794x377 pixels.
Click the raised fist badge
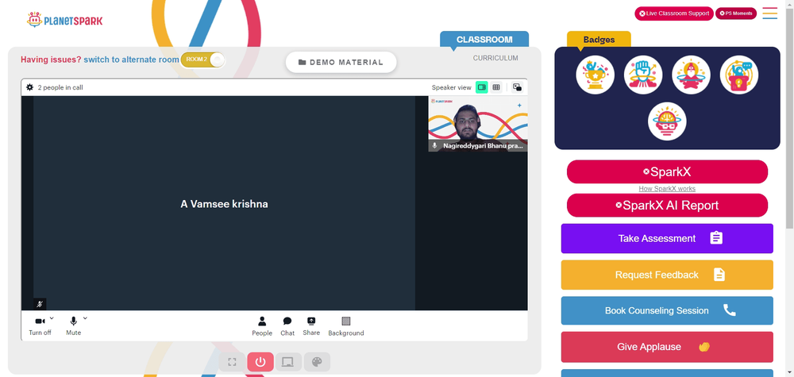[643, 75]
